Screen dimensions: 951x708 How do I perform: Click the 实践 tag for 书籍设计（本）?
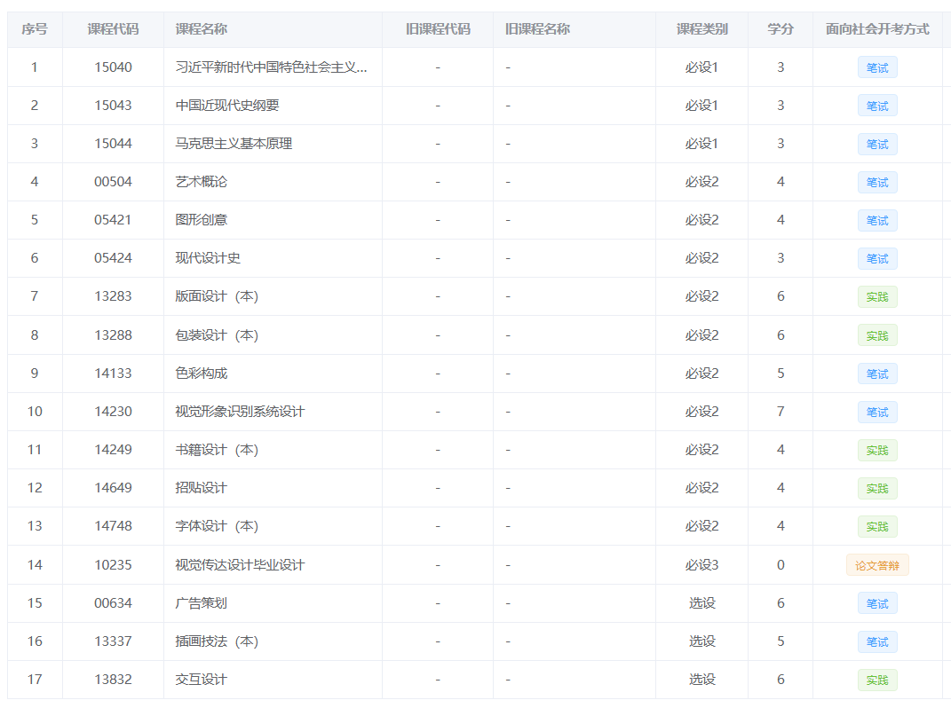click(877, 451)
